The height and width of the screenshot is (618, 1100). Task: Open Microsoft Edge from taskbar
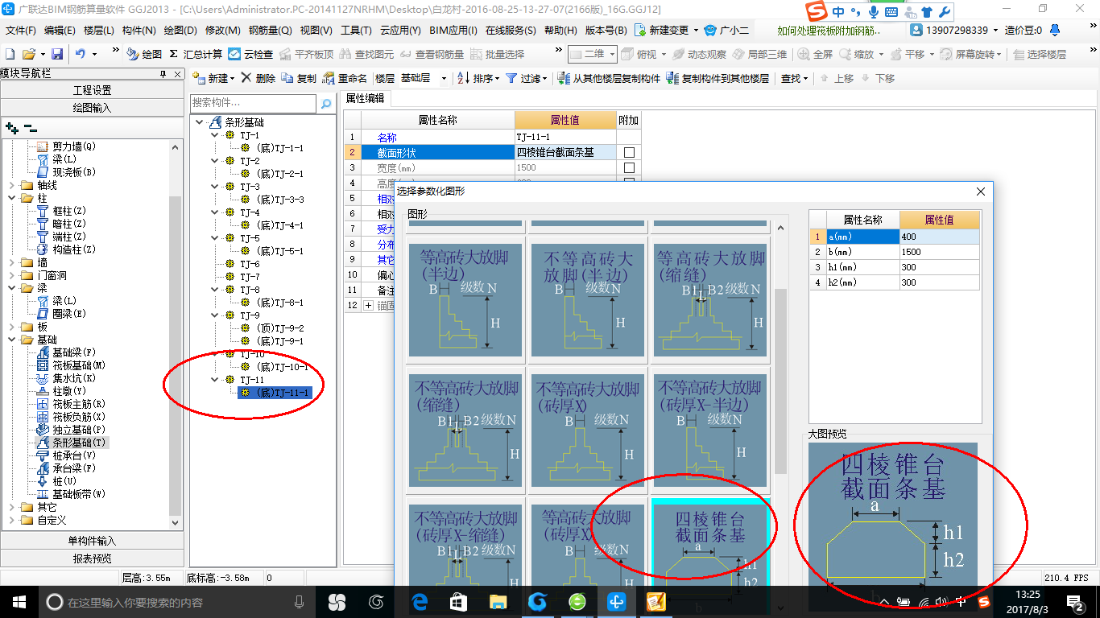click(x=419, y=601)
